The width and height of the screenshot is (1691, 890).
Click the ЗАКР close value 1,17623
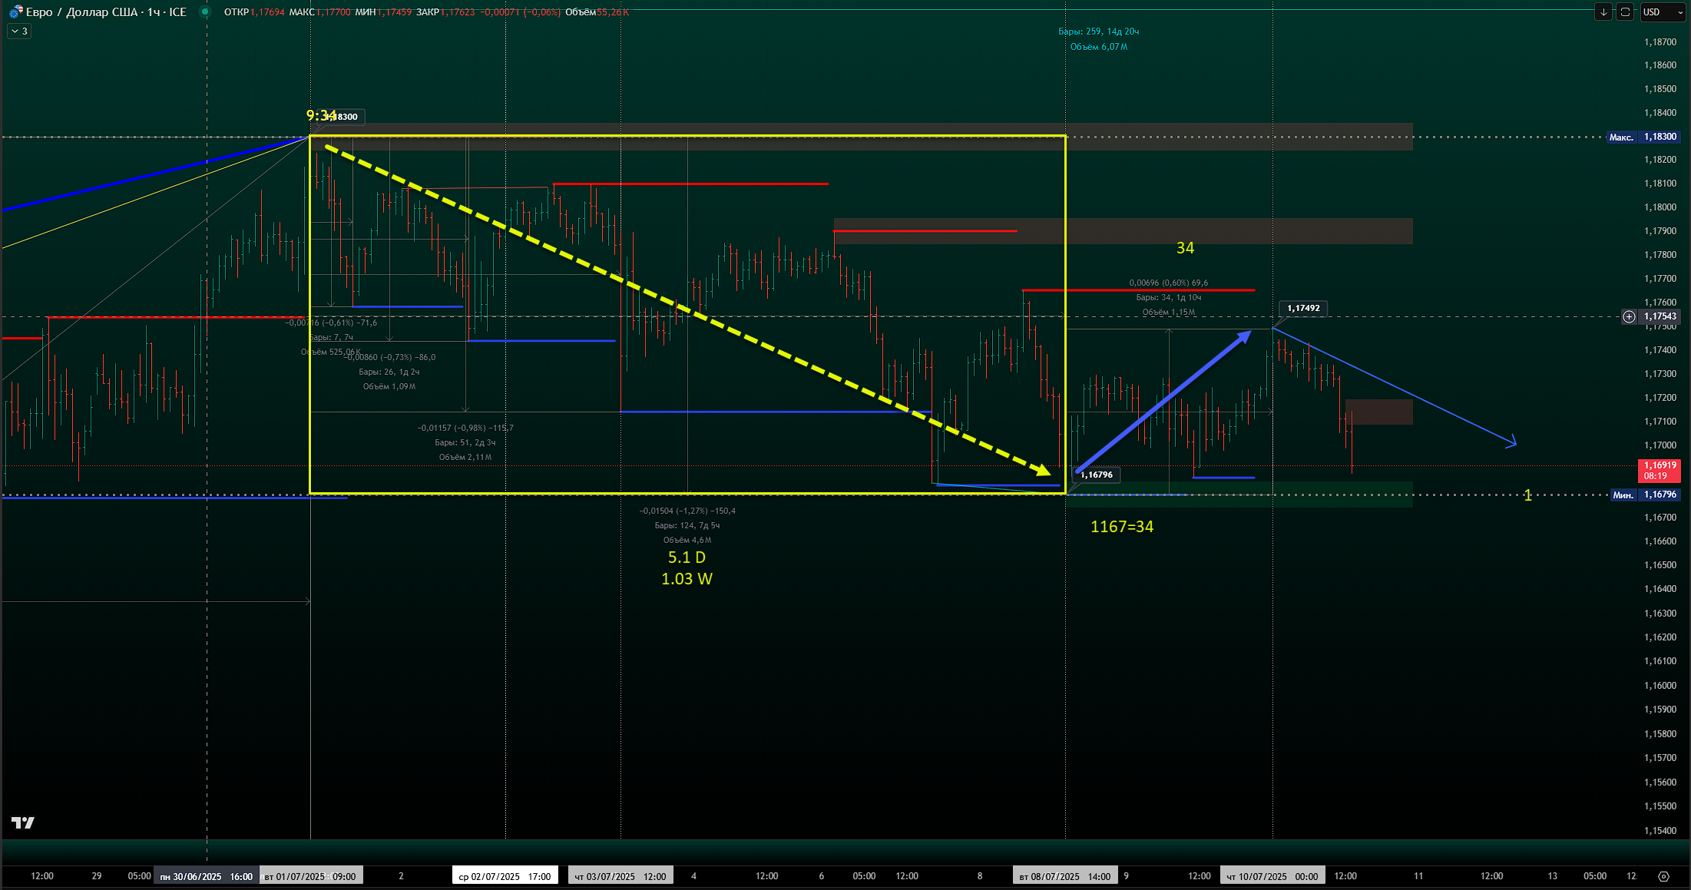tap(458, 12)
